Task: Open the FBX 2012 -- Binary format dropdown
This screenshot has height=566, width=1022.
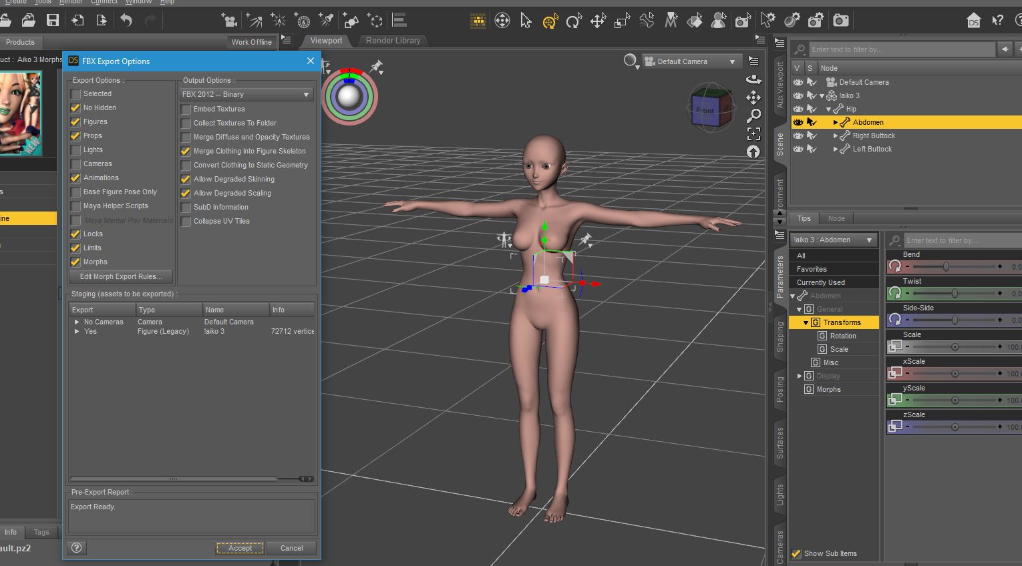Action: pyautogui.click(x=246, y=94)
